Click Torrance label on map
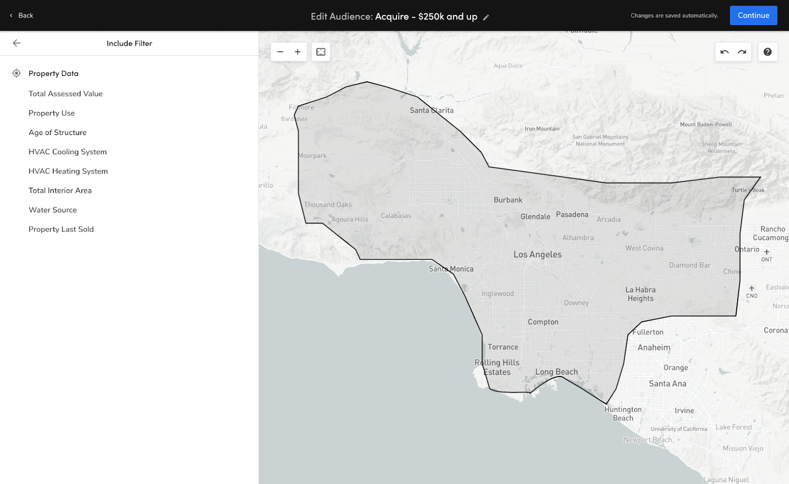 pos(503,347)
